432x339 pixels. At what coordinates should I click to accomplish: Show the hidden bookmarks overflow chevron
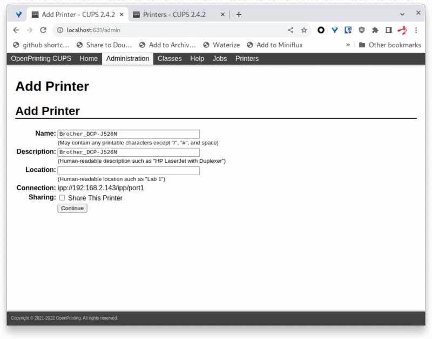348,45
